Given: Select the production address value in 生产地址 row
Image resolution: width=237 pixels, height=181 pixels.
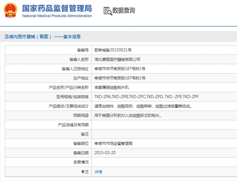Looking at the screenshot, I should pos(120,78).
